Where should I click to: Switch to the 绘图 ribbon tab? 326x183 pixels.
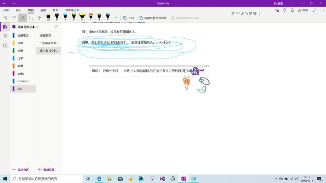click(31, 10)
